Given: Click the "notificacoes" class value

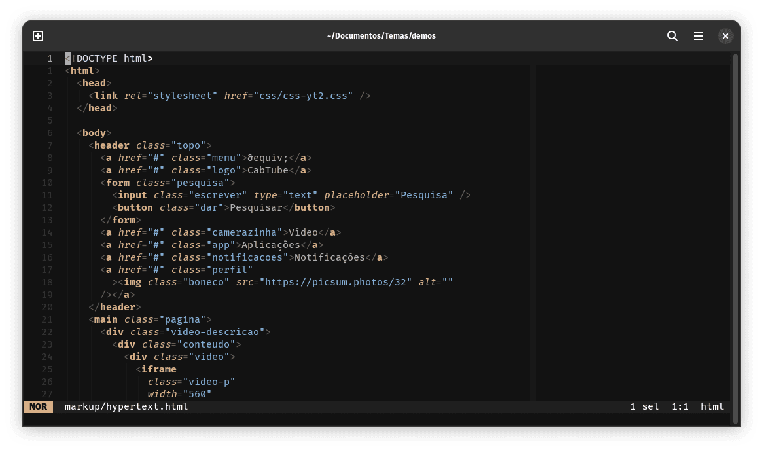Looking at the screenshot, I should 247,257.
